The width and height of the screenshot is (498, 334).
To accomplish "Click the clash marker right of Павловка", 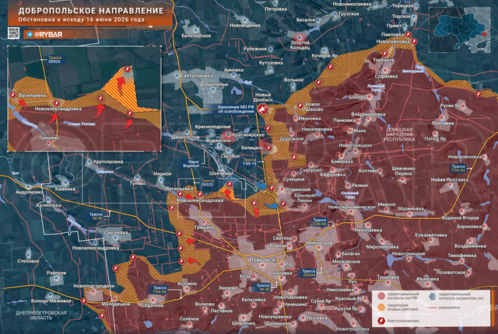I will [x=409, y=34].
